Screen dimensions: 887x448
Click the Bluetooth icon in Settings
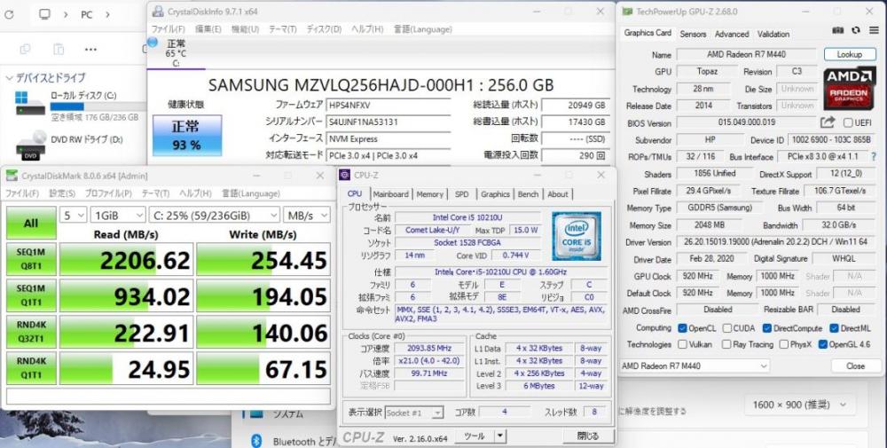point(255,441)
